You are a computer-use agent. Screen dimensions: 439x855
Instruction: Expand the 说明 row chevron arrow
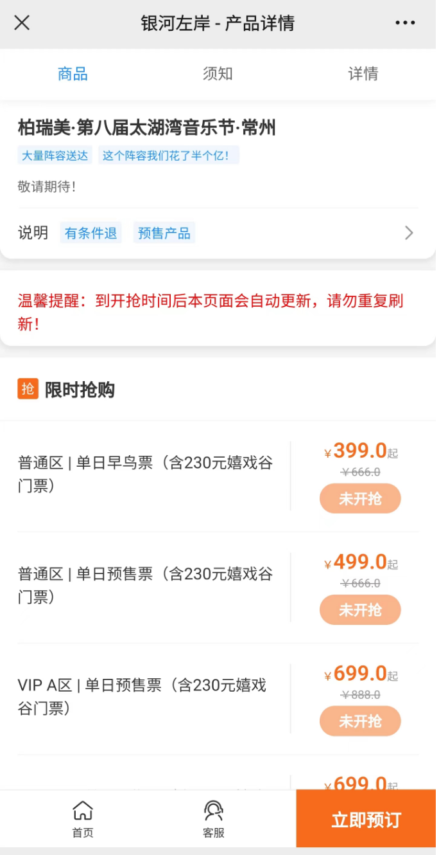tap(408, 233)
